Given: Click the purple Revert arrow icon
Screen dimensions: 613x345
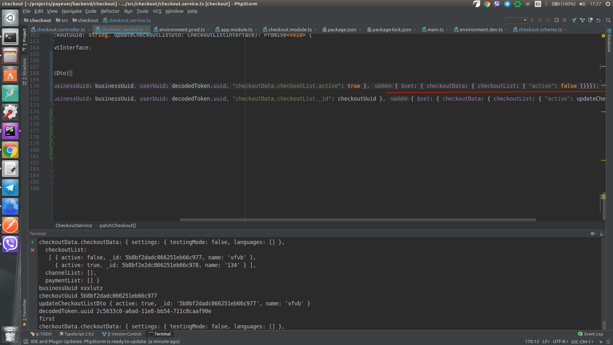Looking at the screenshot, I should (x=598, y=20).
